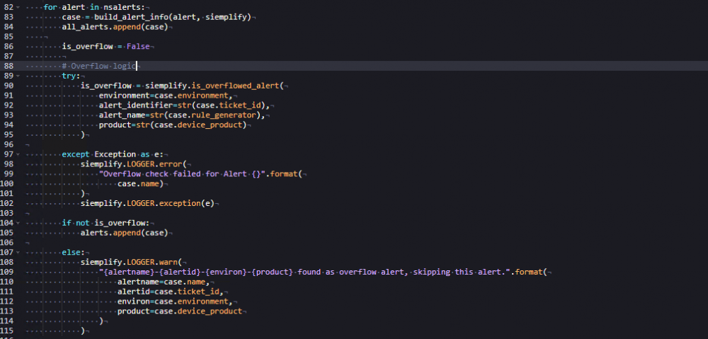Click line number 115 in the gutter
The height and width of the screenshot is (339, 708).
tap(8, 331)
